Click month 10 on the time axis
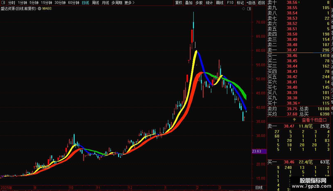Image resolution: width=333 pixels, height=191 pixels. (71, 187)
